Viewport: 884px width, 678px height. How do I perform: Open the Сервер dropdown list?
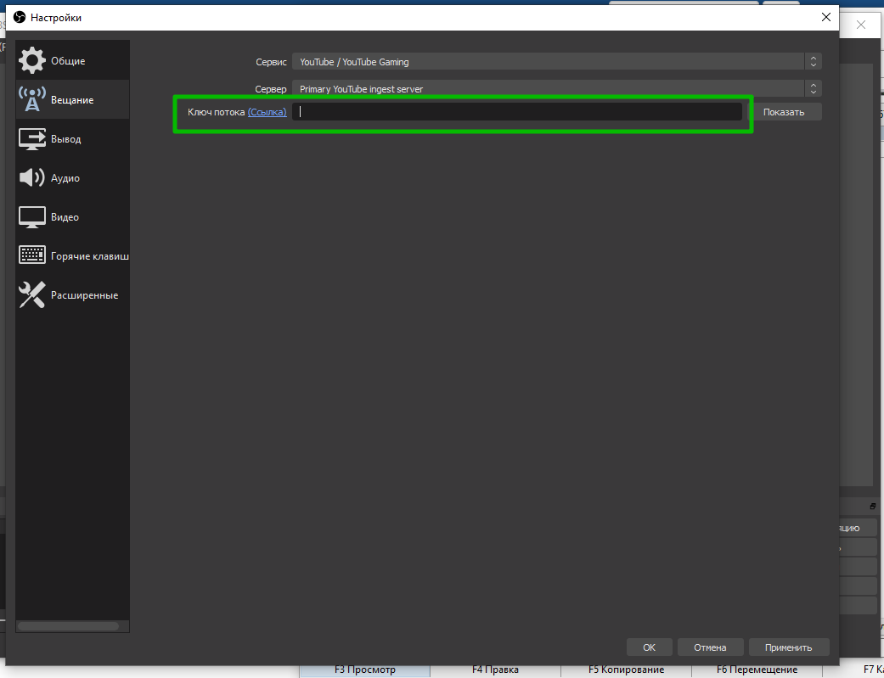[556, 89]
